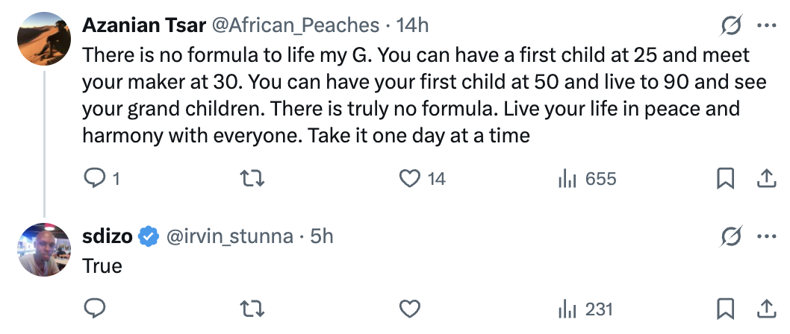Like the tweet with 14 likes
This screenshot has width=790, height=334.
(408, 179)
